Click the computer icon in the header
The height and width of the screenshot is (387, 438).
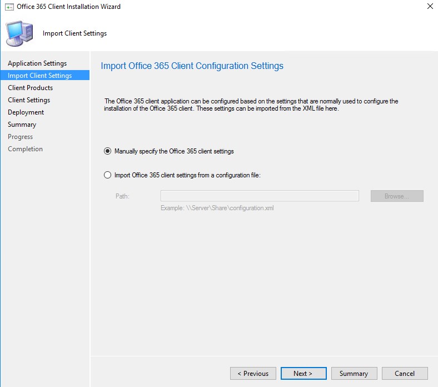tap(19, 33)
